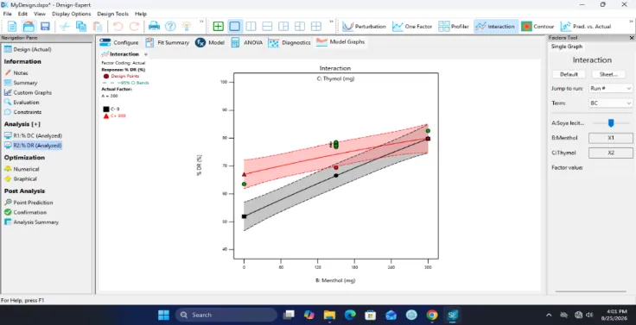
Task: Switch to the Model Graphs tab
Action: (340, 42)
